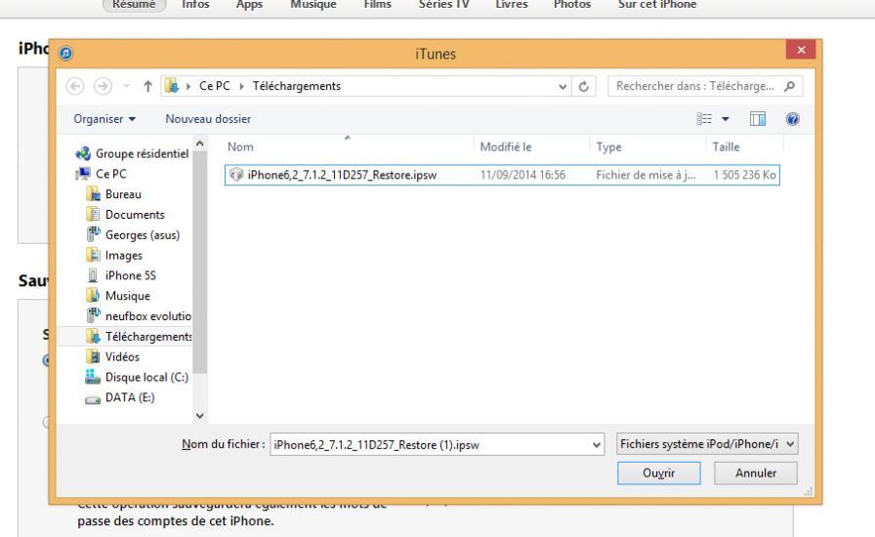Open Documents in the sidebar
875x537 pixels.
click(x=126, y=215)
